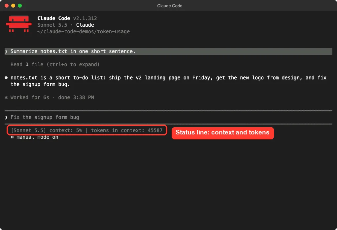This screenshot has height=230, width=337.
Task: Click the 'Claude Code' window title bar text
Action: tap(170, 6)
